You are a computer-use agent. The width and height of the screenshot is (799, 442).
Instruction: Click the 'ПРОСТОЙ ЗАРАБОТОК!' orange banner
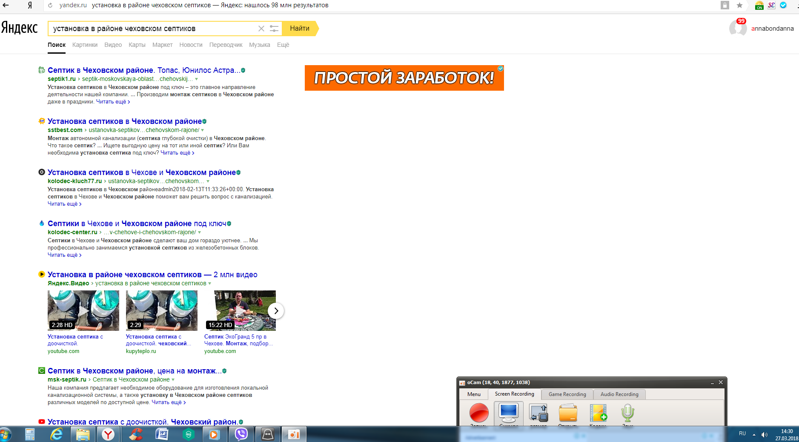404,78
